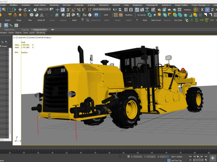Viewport: 217px width, 162px height.
Task: Click the hammer utilities icon
Action: coord(11,25)
